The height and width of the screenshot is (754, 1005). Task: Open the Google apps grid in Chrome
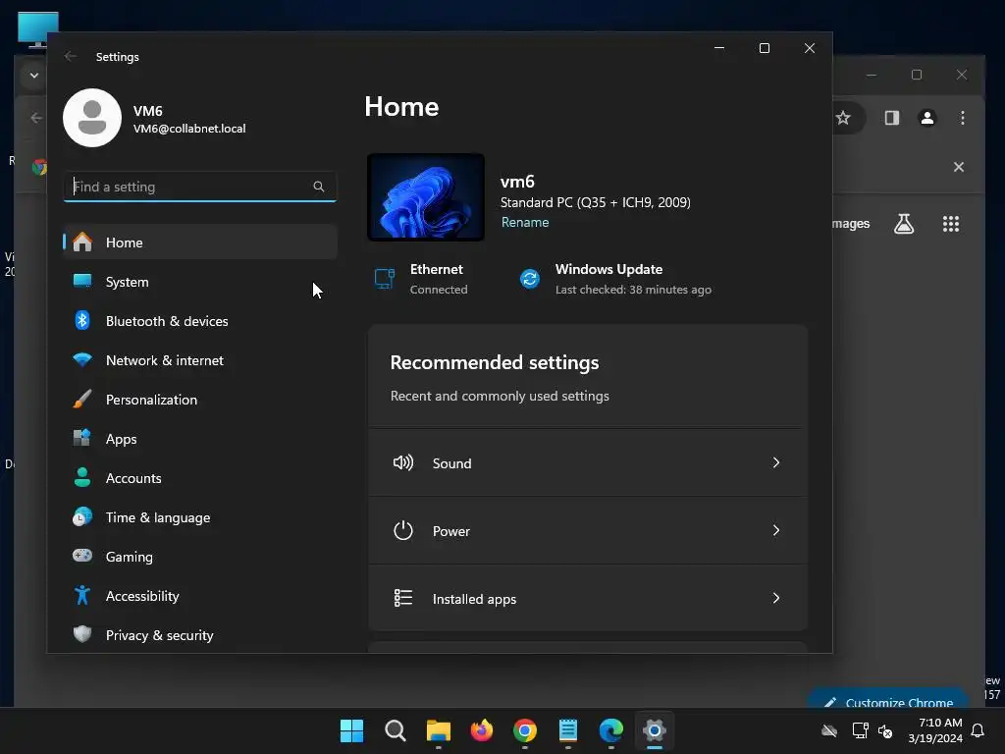pos(951,224)
